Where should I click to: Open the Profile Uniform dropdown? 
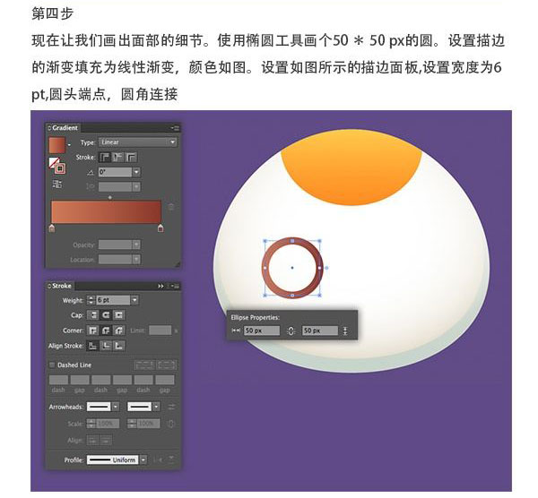click(x=143, y=459)
